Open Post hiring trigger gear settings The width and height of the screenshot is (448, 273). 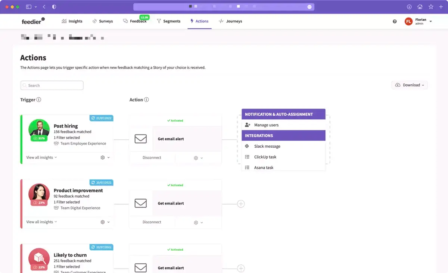(105, 157)
